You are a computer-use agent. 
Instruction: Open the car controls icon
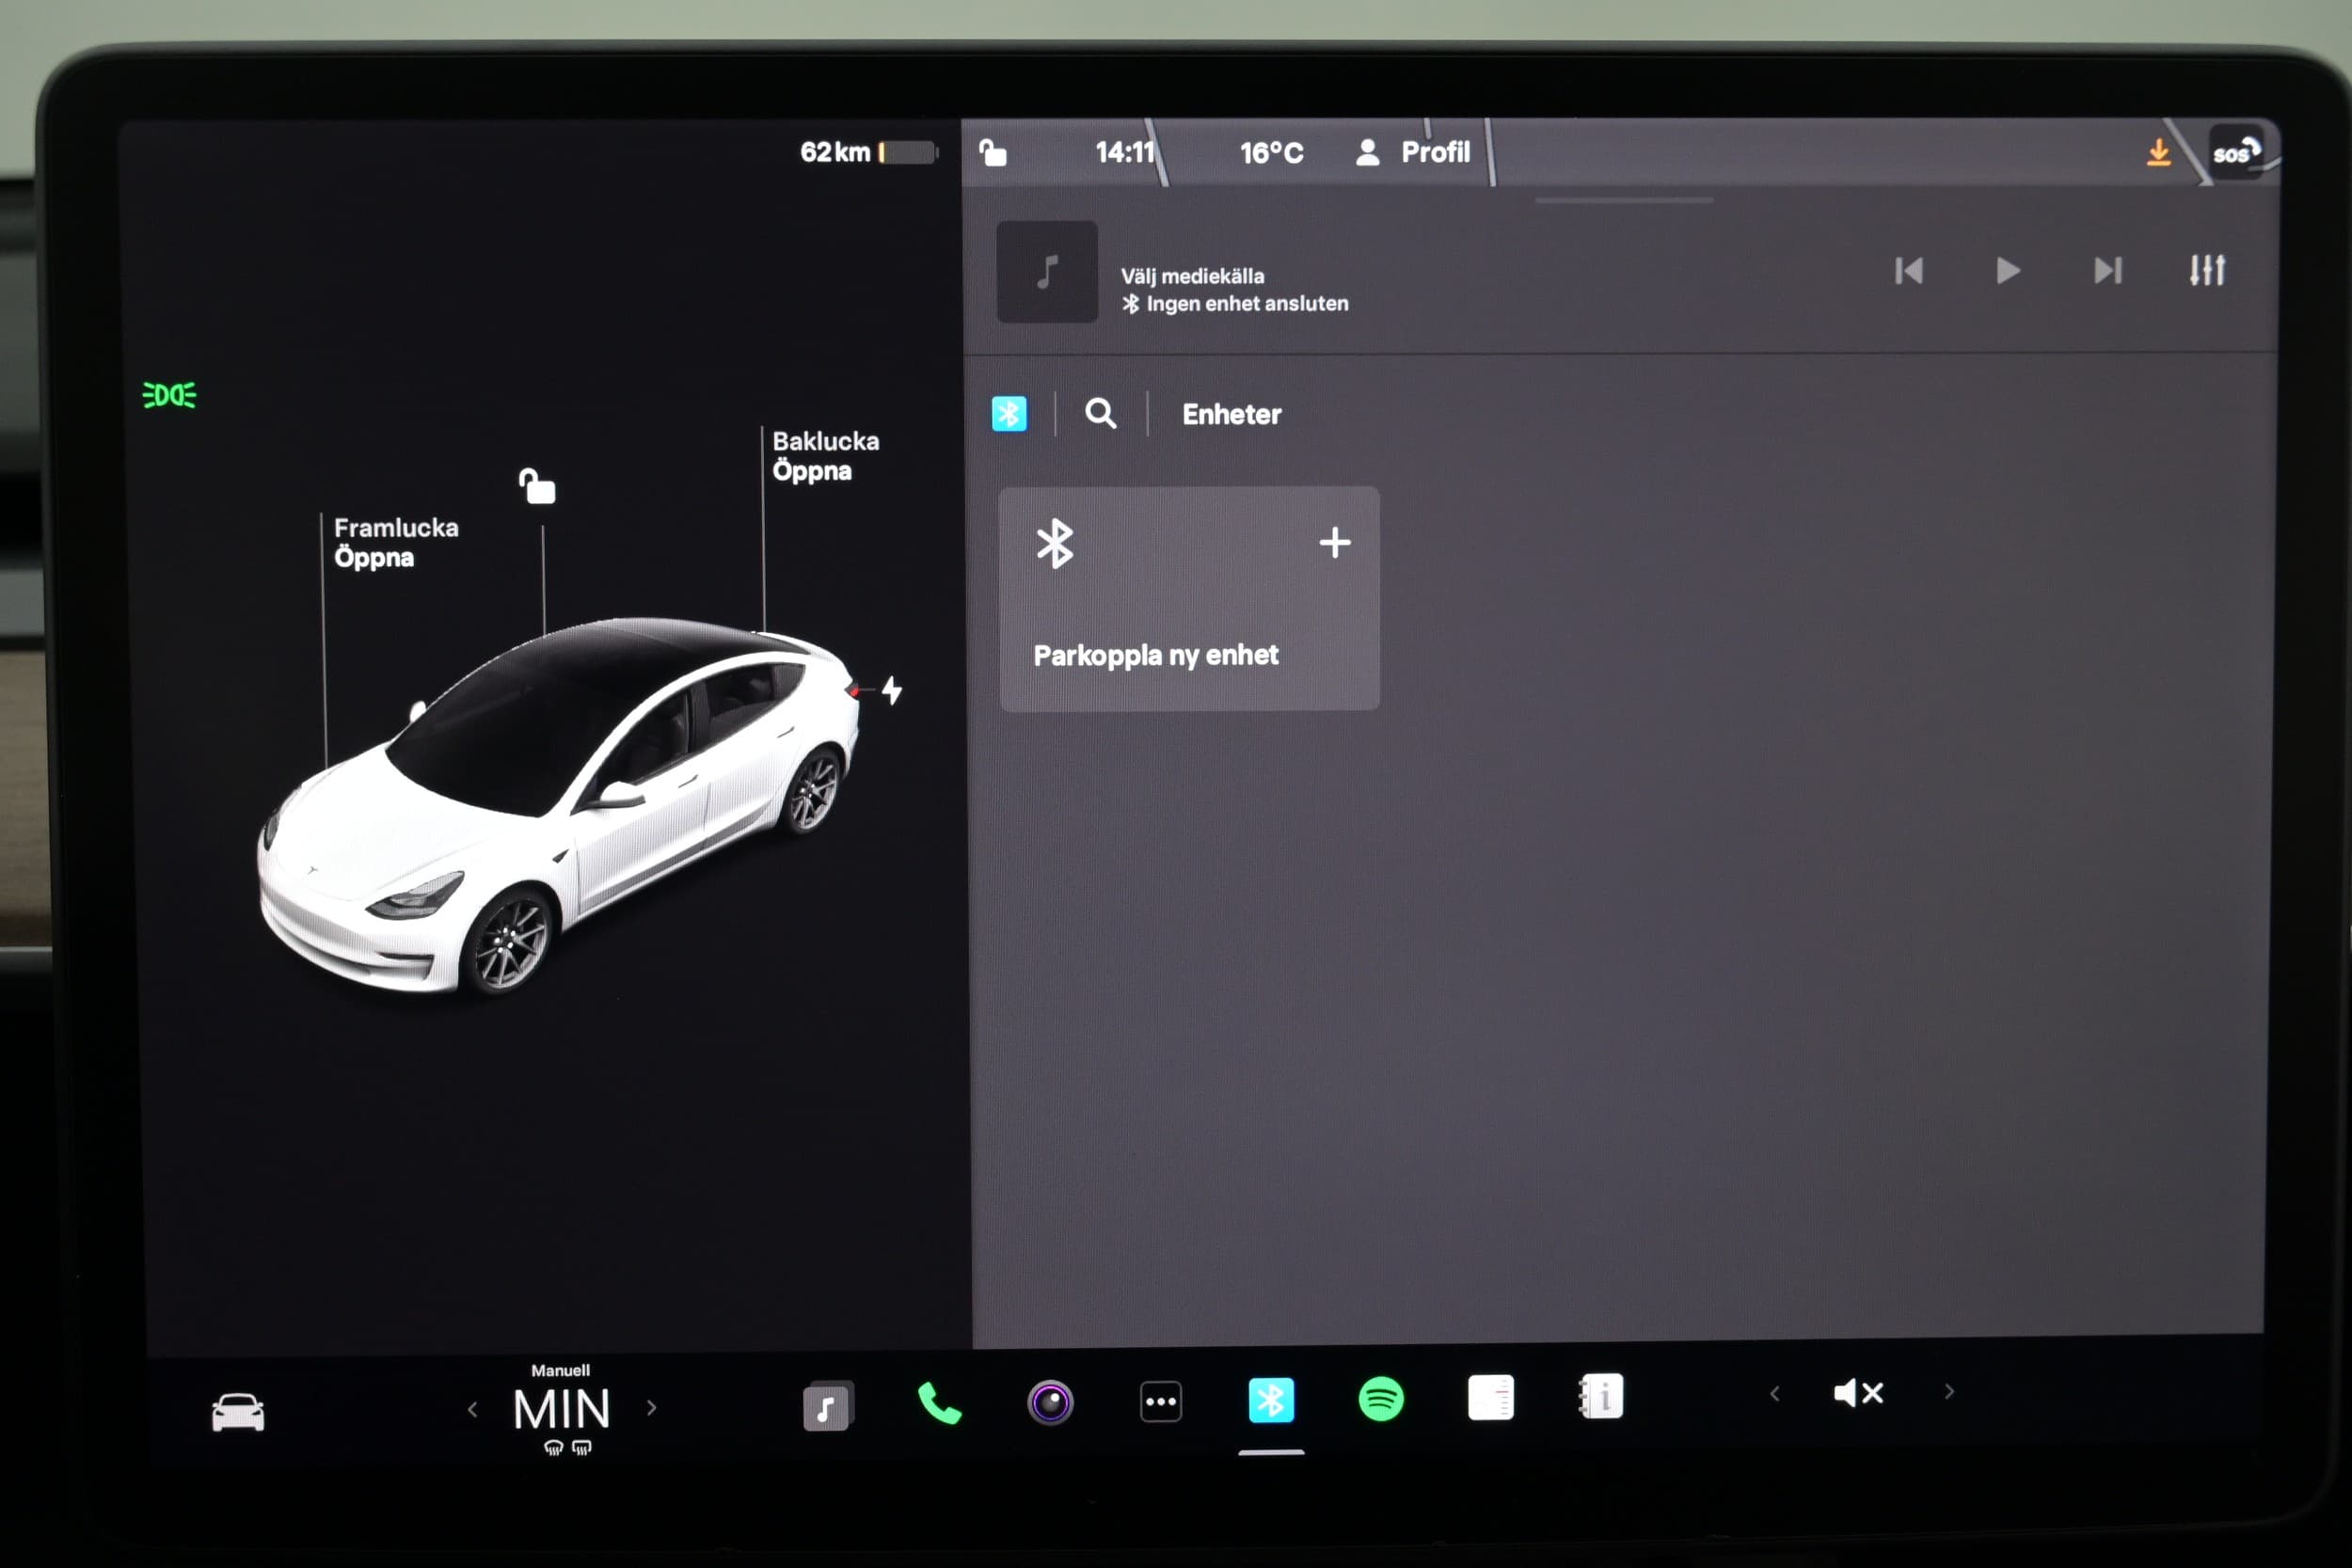[x=238, y=1411]
